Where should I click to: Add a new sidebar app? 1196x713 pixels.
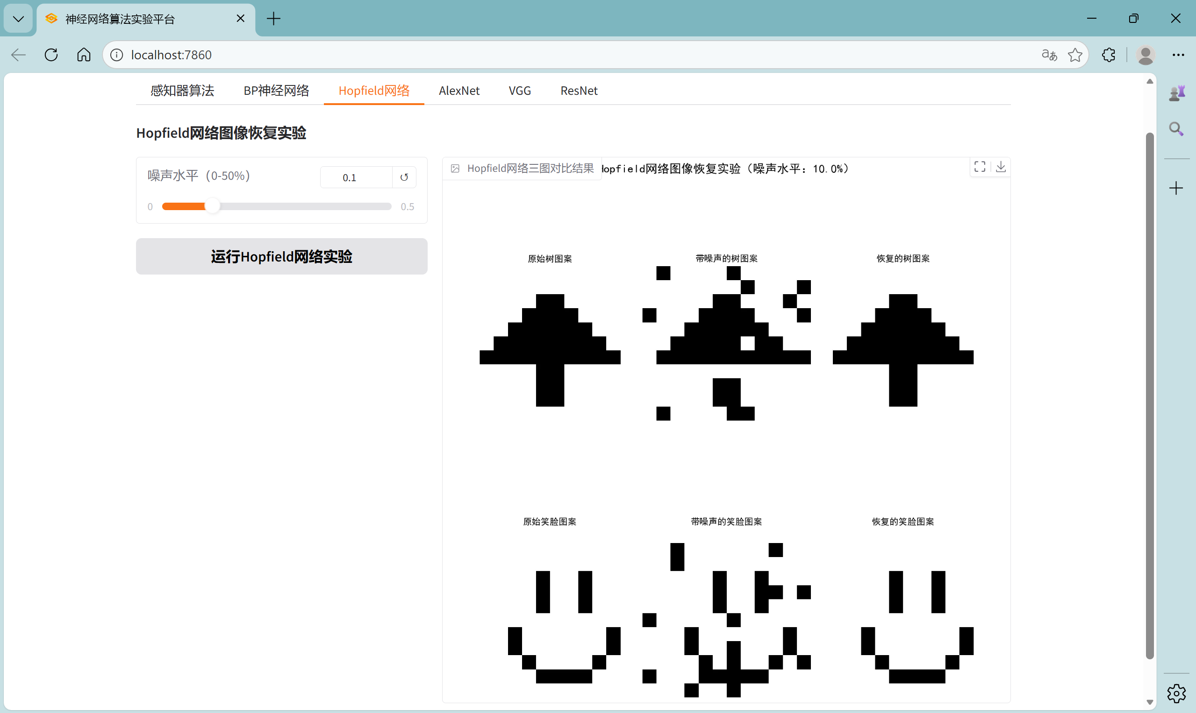(1176, 188)
